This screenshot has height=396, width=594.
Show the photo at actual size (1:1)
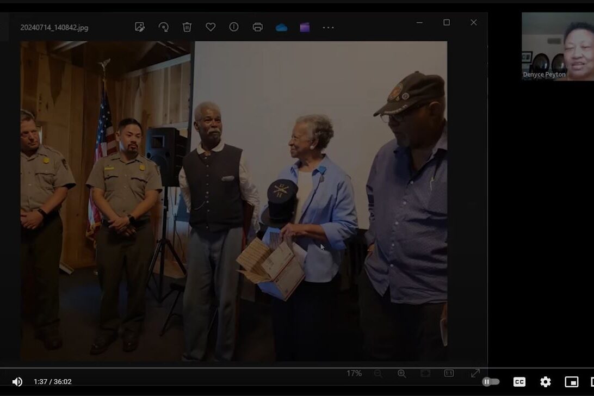pos(449,373)
